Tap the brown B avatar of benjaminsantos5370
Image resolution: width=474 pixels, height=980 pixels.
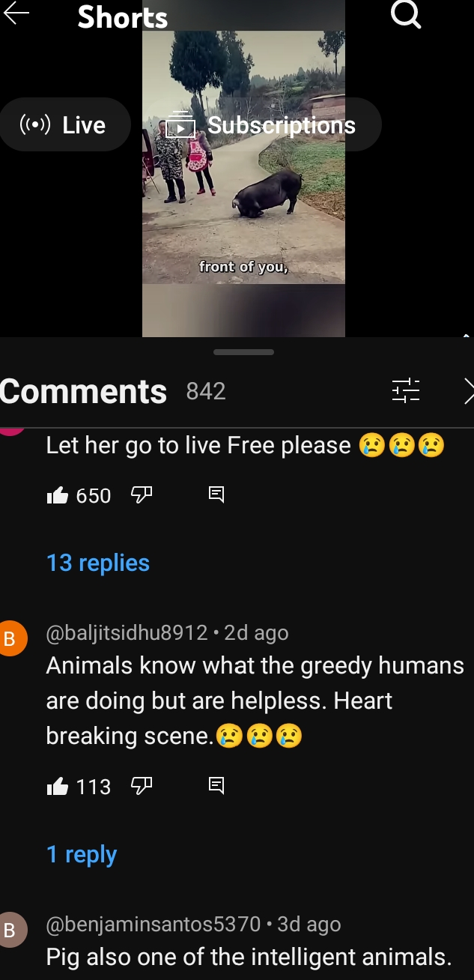pyautogui.click(x=10, y=931)
